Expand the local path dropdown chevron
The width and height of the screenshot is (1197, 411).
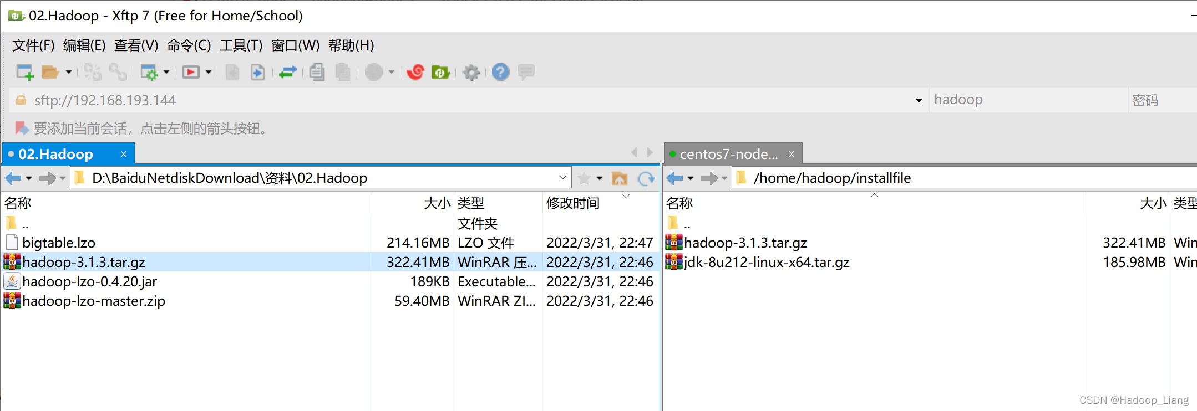point(562,178)
